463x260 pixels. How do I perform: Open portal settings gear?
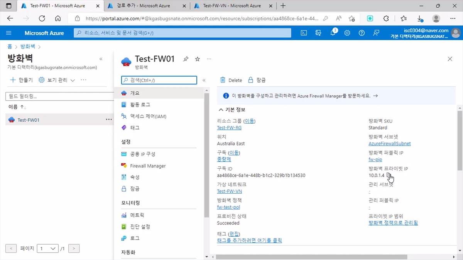click(x=347, y=33)
